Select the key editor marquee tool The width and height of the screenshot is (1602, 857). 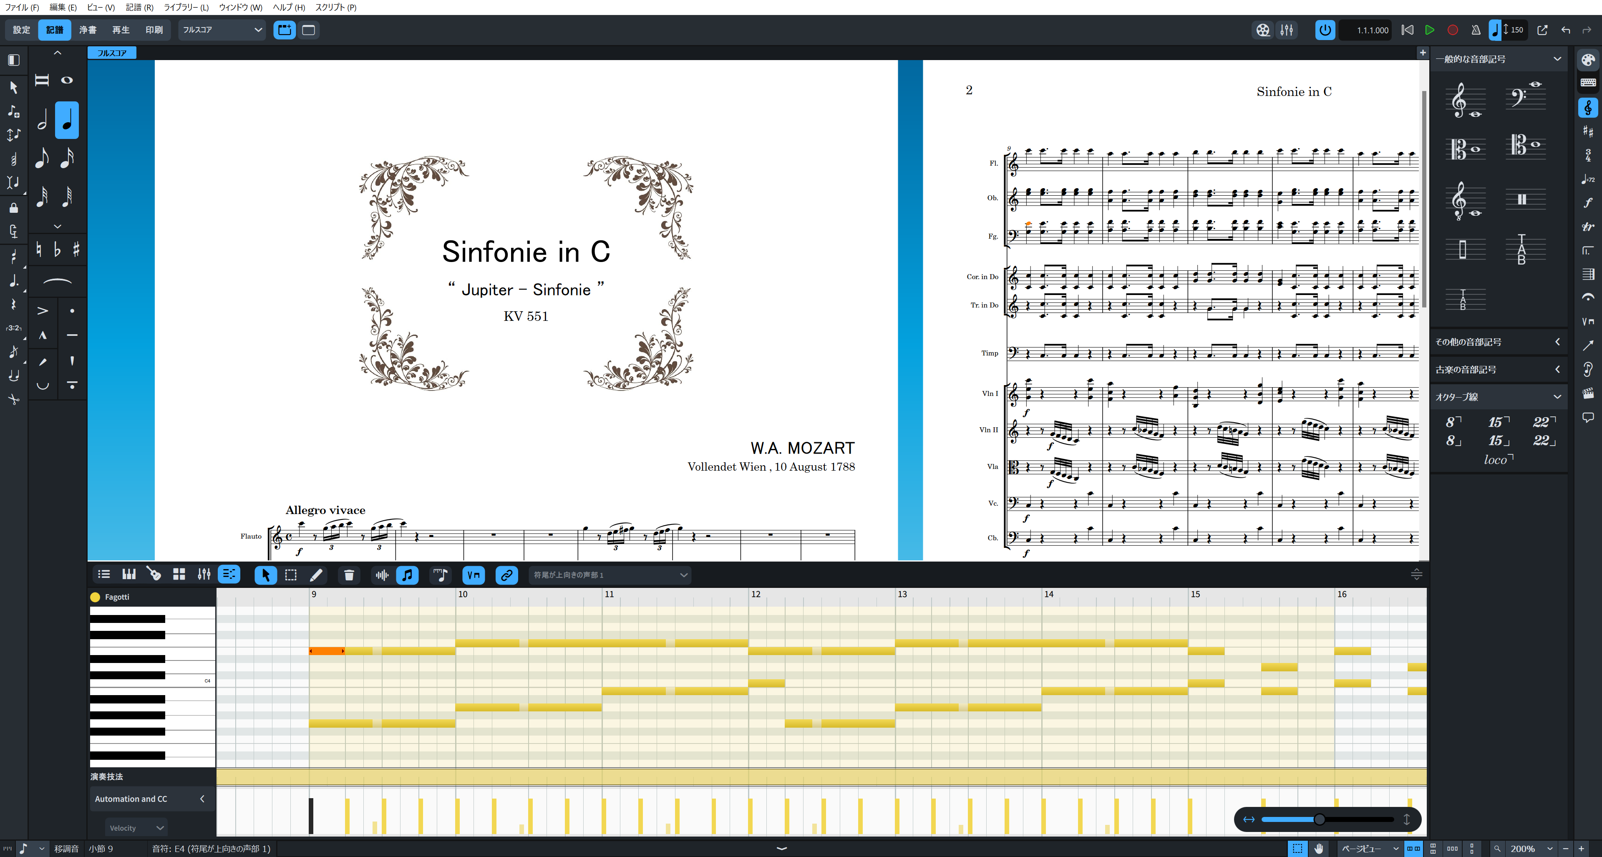click(x=290, y=575)
